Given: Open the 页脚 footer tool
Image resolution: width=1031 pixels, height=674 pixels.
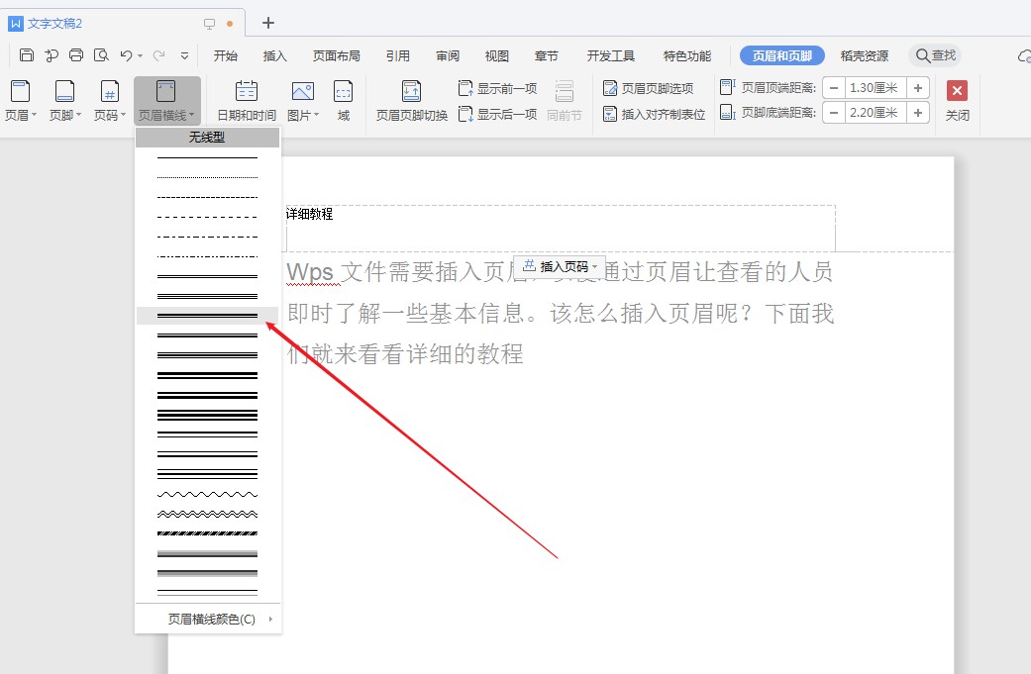Looking at the screenshot, I should pos(63,99).
